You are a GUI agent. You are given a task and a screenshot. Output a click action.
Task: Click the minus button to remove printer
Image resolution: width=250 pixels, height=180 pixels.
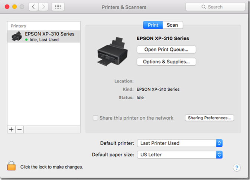[20, 129]
